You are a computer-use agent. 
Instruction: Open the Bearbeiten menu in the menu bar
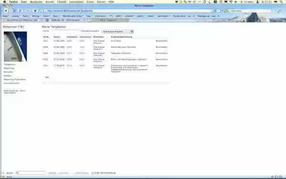point(36,2)
